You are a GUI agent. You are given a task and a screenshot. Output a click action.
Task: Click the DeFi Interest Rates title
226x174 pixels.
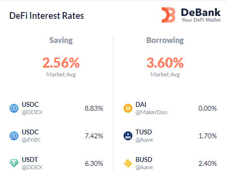[x=46, y=15]
